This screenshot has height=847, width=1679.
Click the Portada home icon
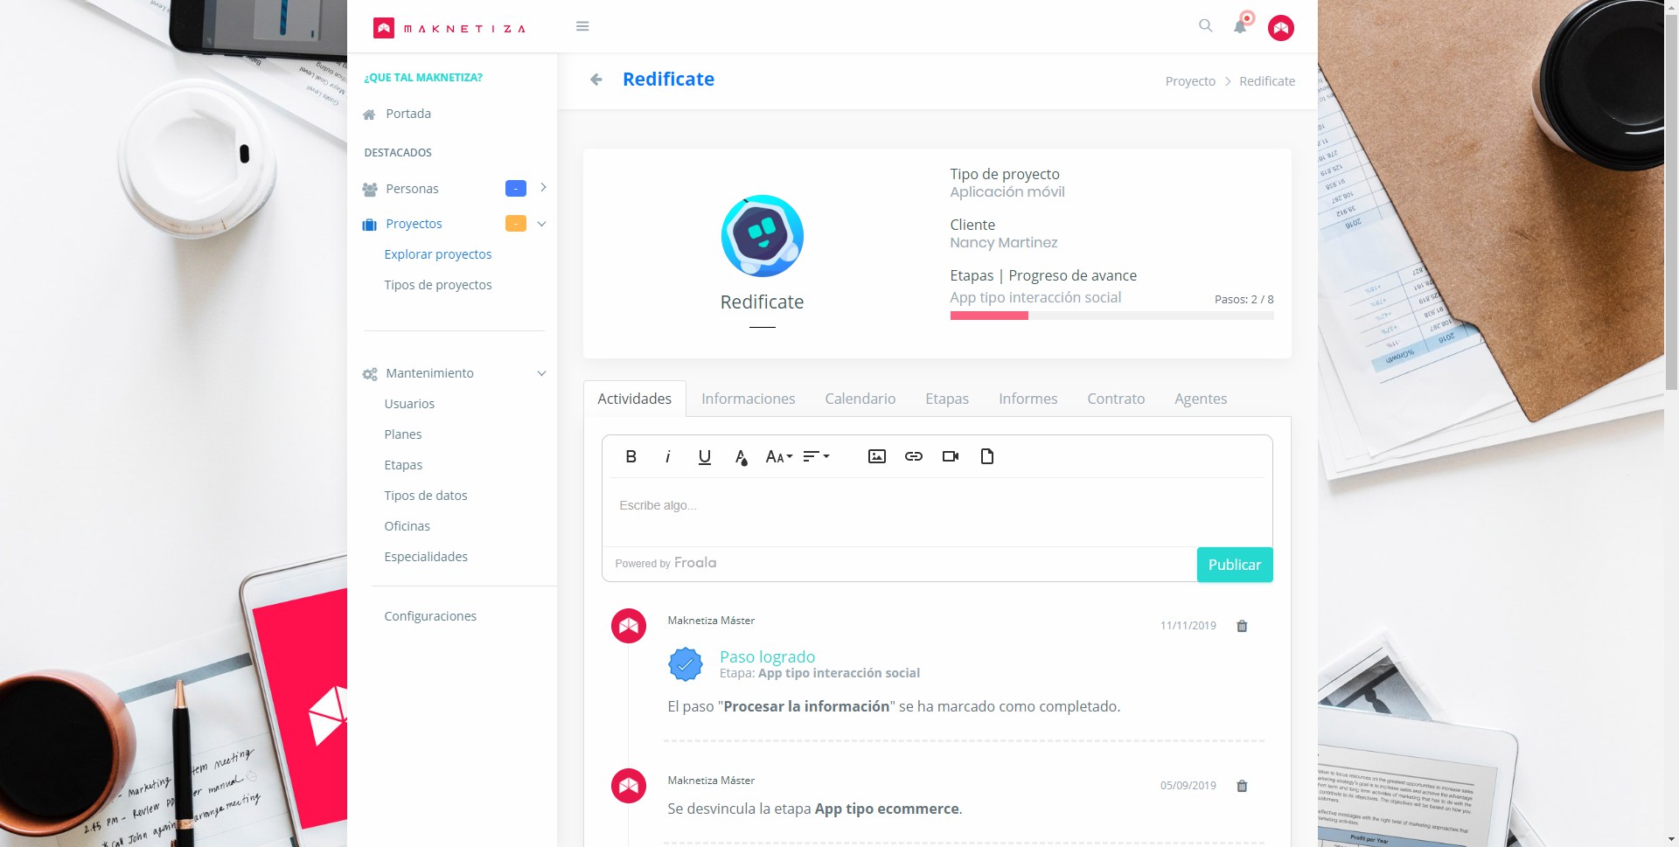(x=369, y=115)
